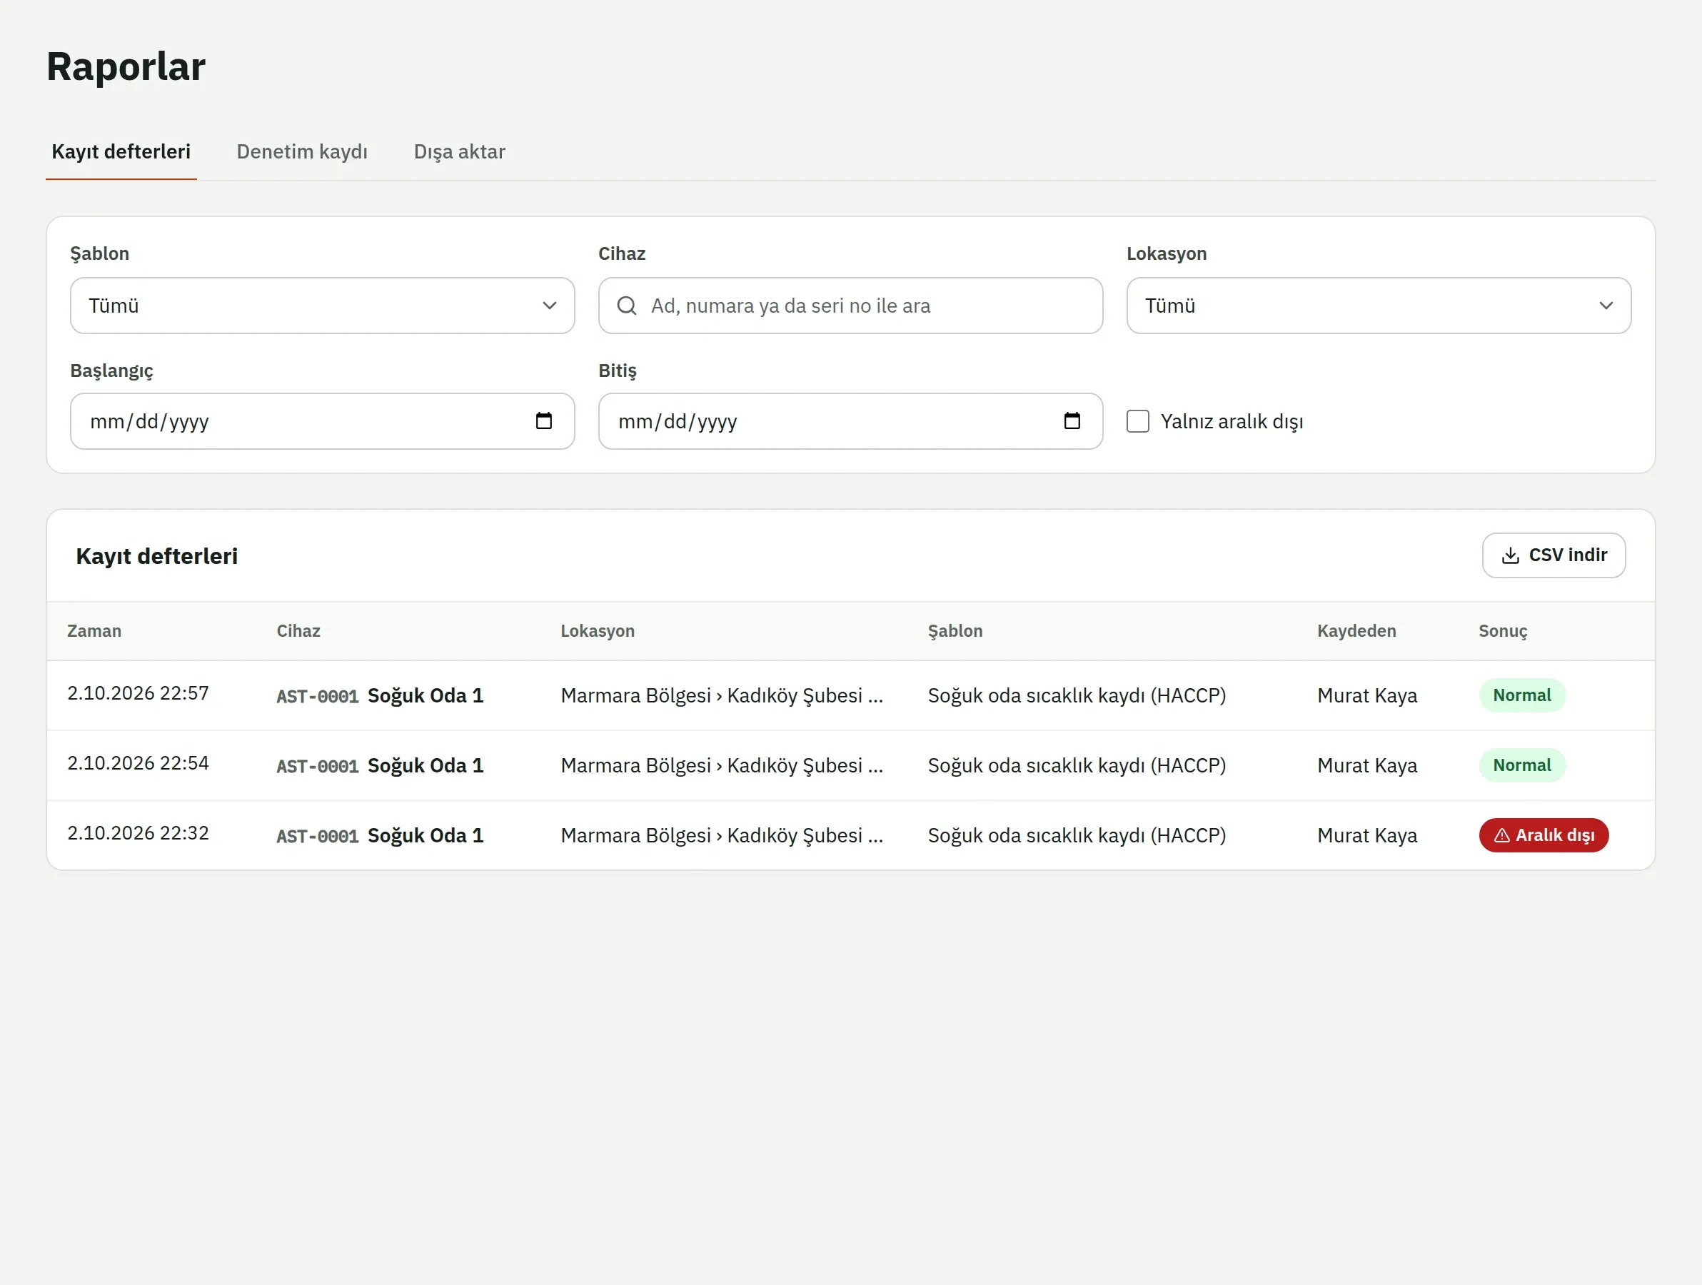1702x1285 pixels.
Task: Switch to the Denetim kaydı tab
Action: click(301, 151)
